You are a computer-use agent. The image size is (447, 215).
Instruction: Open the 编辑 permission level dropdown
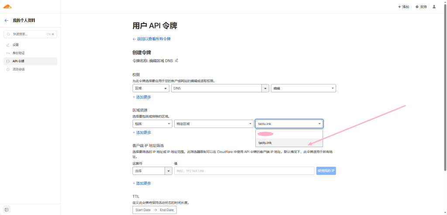(303, 88)
